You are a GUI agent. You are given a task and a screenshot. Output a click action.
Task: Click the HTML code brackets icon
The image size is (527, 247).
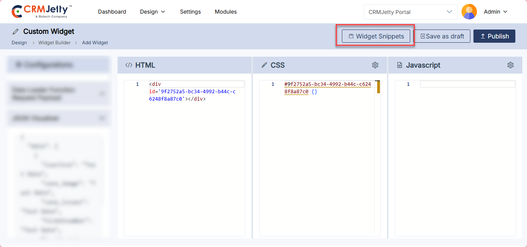(x=129, y=65)
